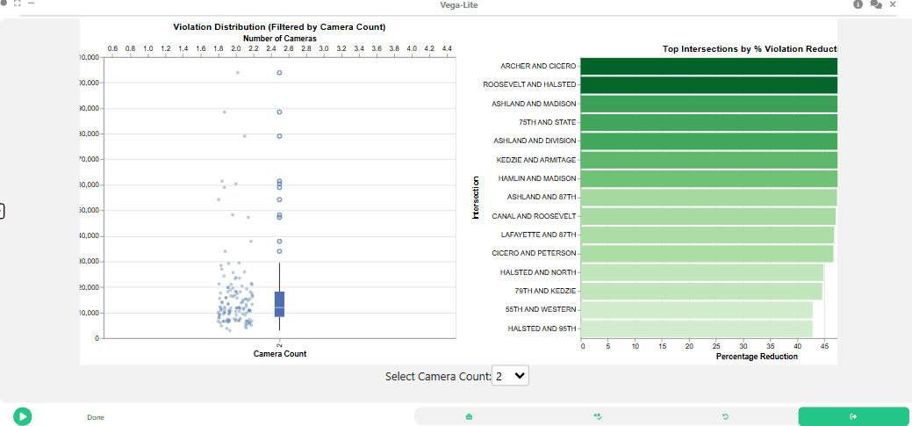The image size is (912, 426).
Task: Select the ASHLAND AND 87TH bar
Action: [x=708, y=197]
